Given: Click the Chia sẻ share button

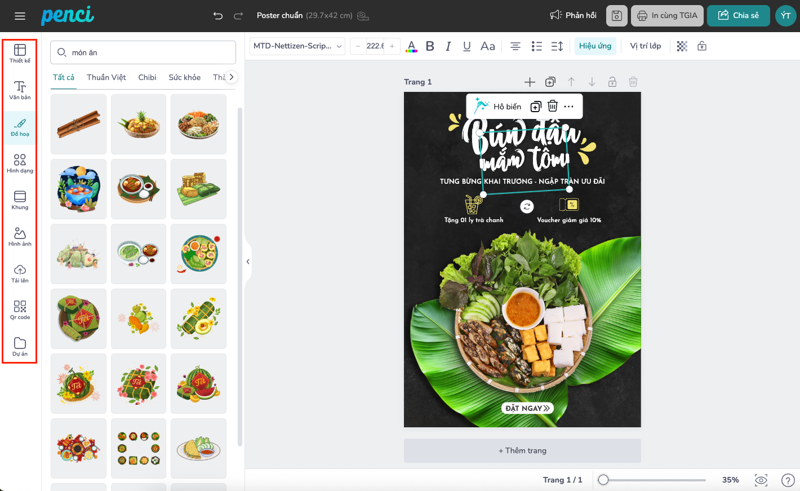Looking at the screenshot, I should (x=738, y=16).
